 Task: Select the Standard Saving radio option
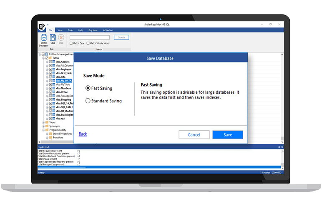pyautogui.click(x=88, y=101)
